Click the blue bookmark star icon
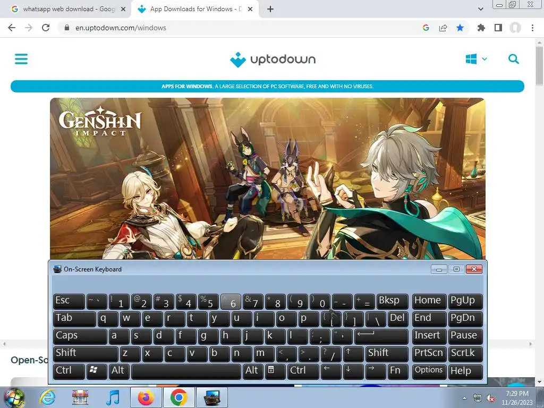Screen dimensions: 544x408 460,28
